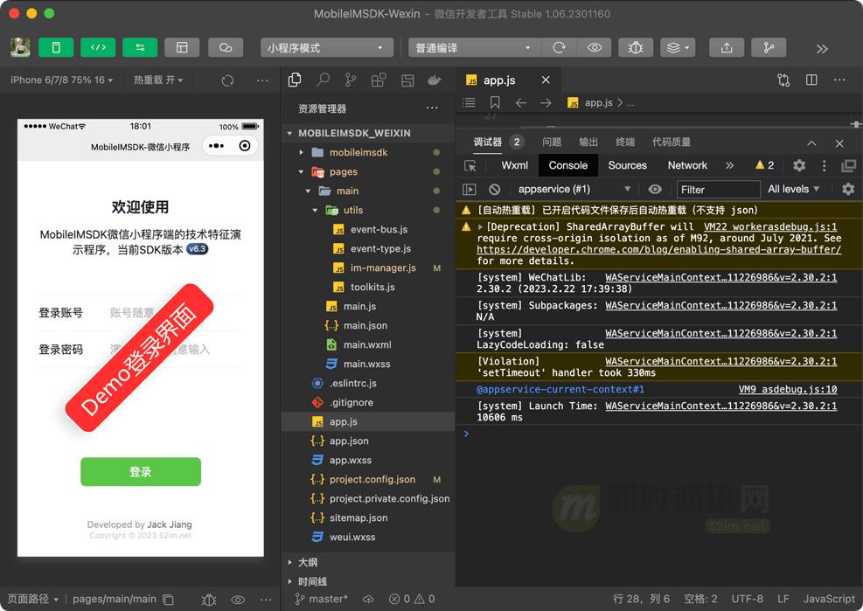863x611 pixels.
Task: Toggle simulator visibility with the green phone icon
Action: 56,47
